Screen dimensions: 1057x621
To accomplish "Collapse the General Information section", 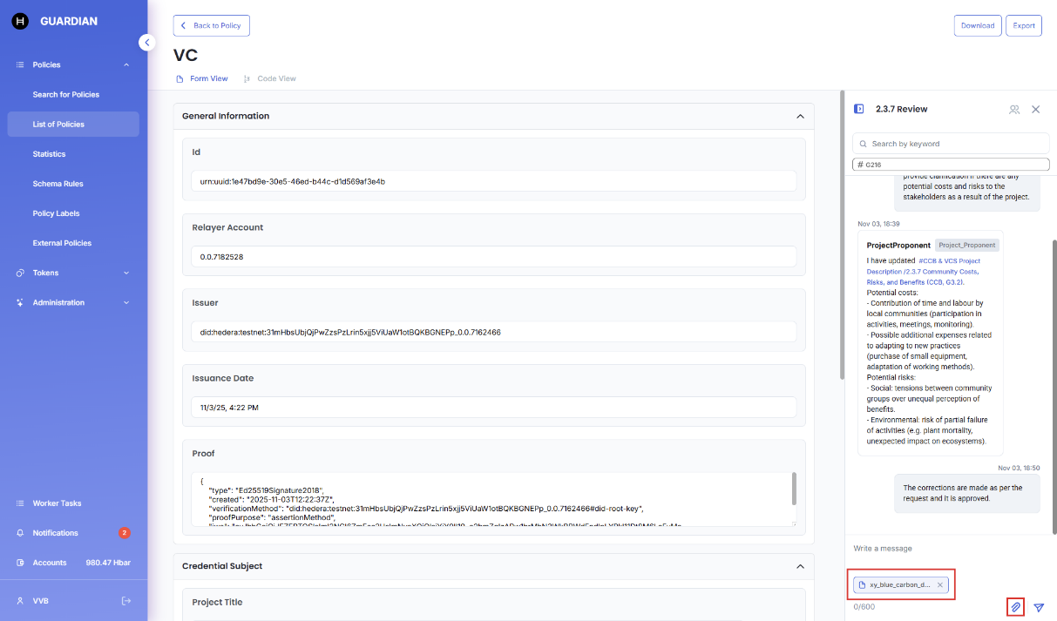I will point(800,116).
